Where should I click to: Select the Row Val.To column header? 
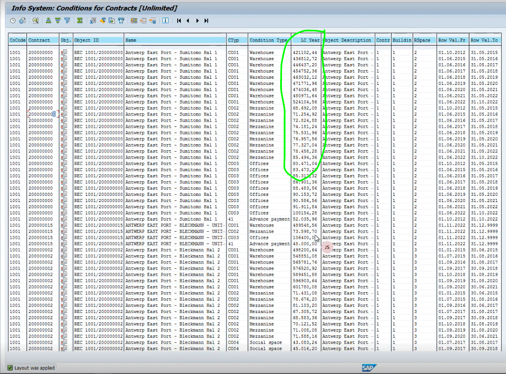485,40
